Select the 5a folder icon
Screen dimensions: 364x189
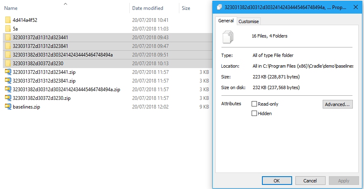(8, 29)
